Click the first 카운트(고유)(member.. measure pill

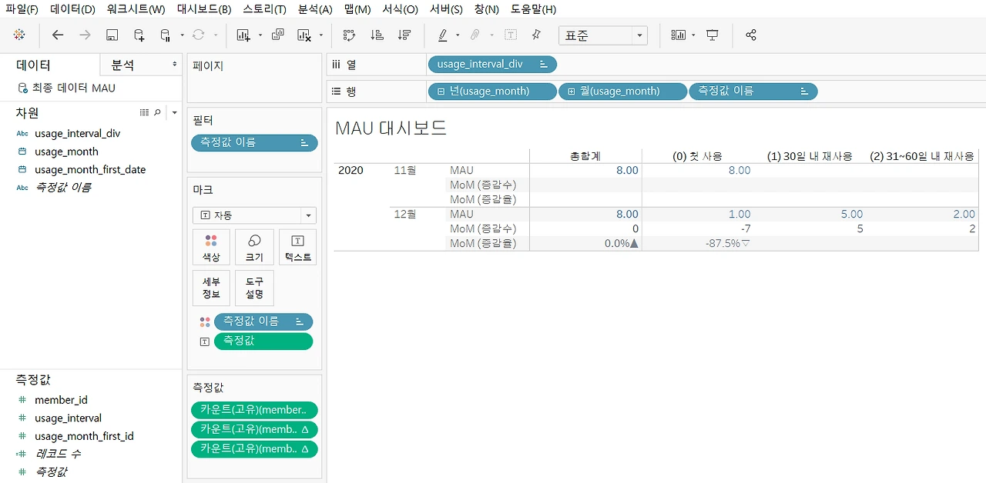(x=254, y=411)
